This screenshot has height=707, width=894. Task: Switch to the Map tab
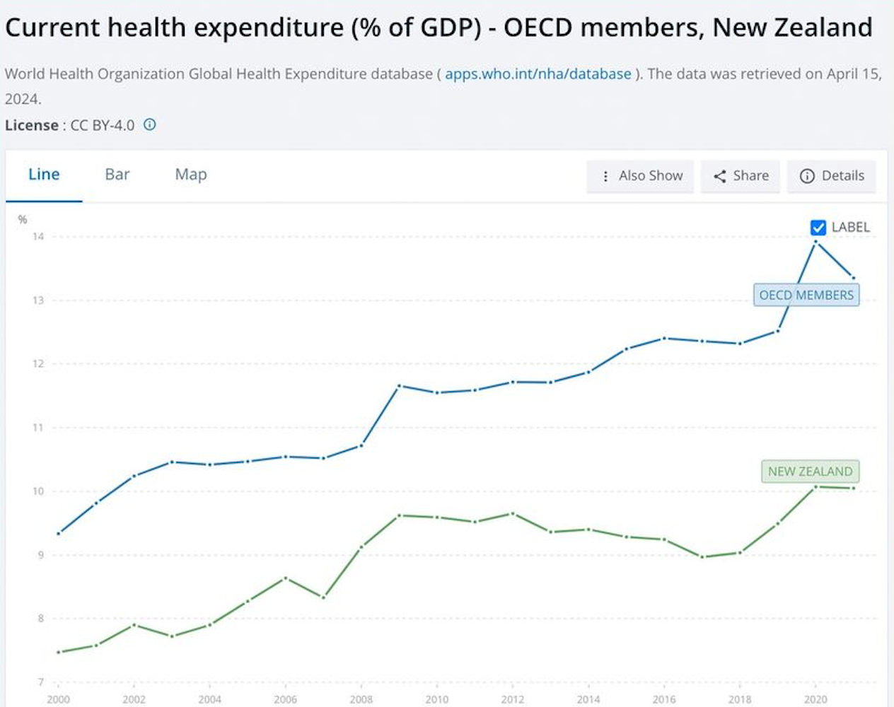191,175
